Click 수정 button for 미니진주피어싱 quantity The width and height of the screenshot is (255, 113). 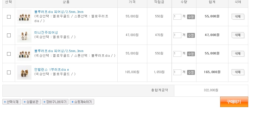[x=191, y=35]
